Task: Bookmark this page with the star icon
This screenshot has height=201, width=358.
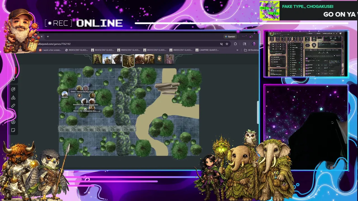Action: coord(227,44)
